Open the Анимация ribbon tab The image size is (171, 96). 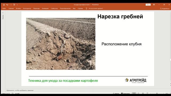tap(45, 9)
